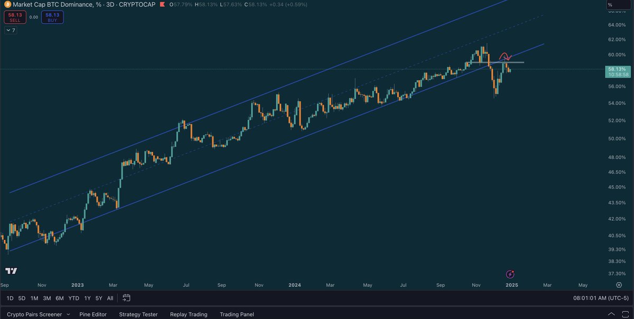Select the 3M time range
Image resolution: width=634 pixels, height=319 pixels.
[x=46, y=298]
